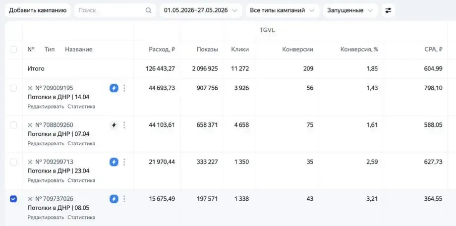Click Редактировать under Потолки в ДНР | 08.05
Image resolution: width=456 pixels, height=226 pixels.
click(46, 217)
